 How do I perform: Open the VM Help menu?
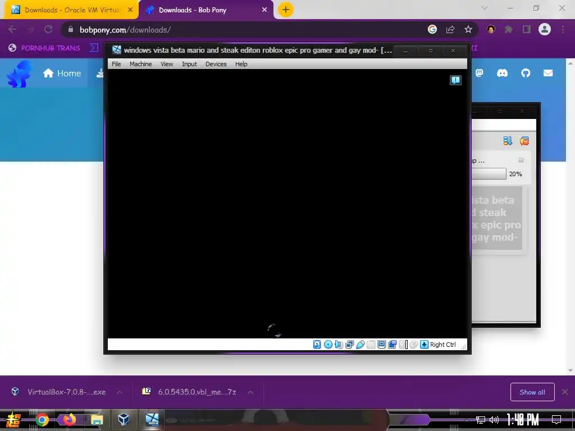(241, 64)
